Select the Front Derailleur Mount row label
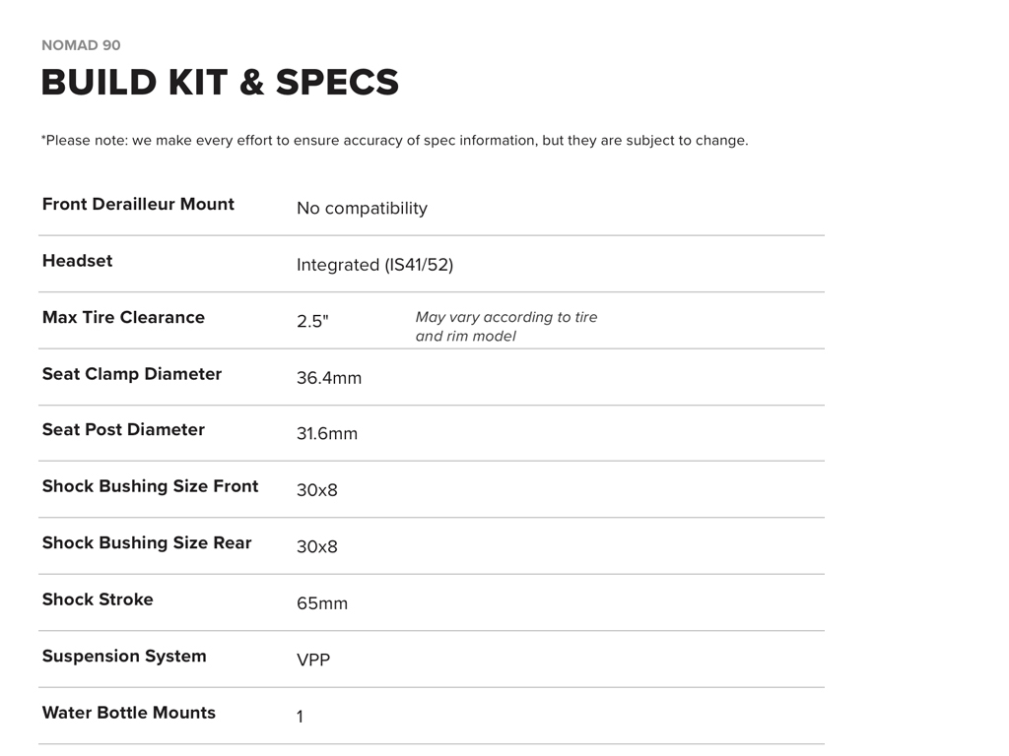The image size is (1009, 756). pyautogui.click(x=138, y=205)
